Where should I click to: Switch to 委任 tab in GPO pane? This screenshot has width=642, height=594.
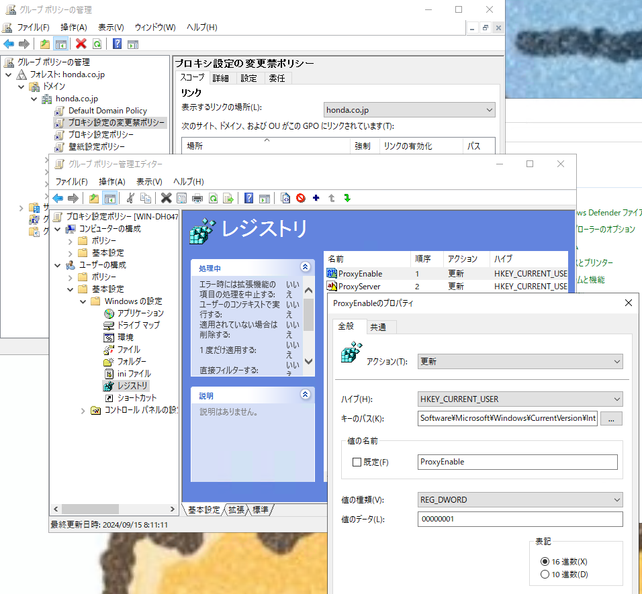point(277,78)
